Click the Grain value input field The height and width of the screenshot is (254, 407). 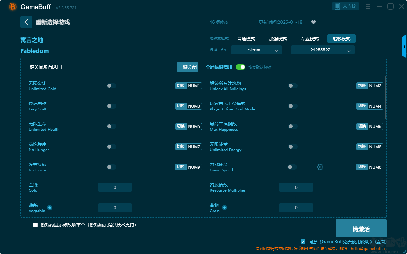tap(296, 208)
